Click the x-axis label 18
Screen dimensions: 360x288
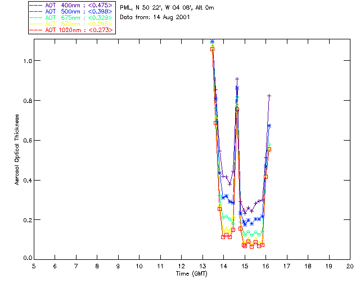pyautogui.click(x=308, y=266)
